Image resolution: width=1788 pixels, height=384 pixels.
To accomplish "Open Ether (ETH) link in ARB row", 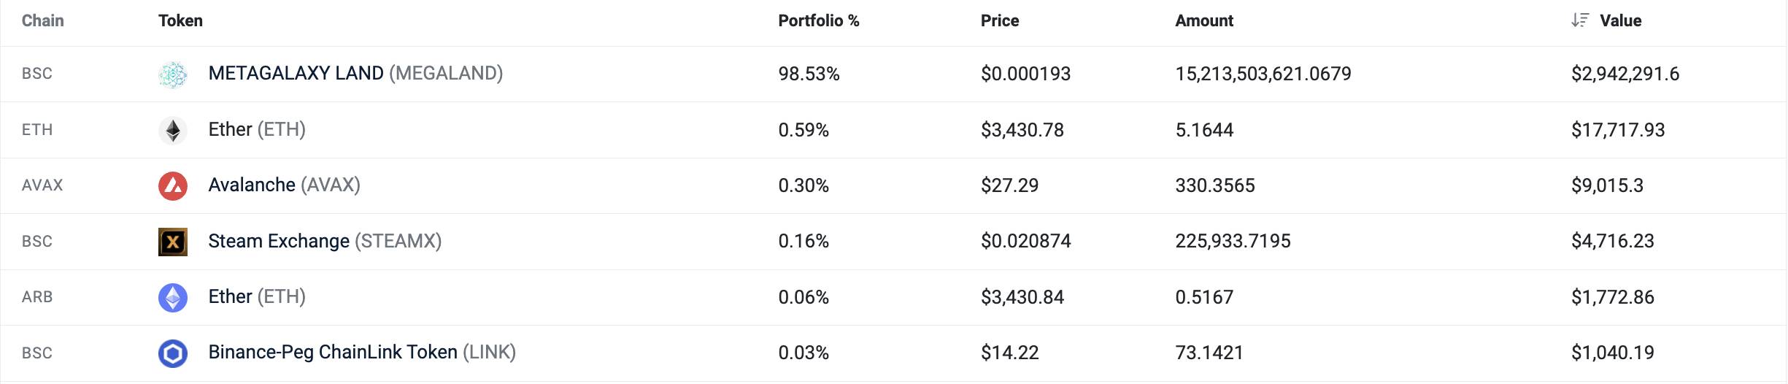I will (x=257, y=296).
